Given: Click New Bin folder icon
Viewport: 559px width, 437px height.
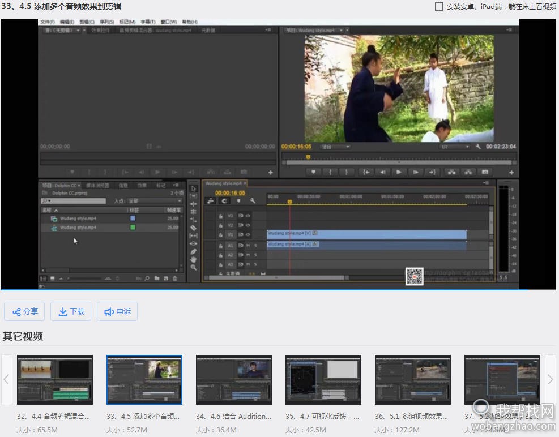Looking at the screenshot, I should (156, 279).
